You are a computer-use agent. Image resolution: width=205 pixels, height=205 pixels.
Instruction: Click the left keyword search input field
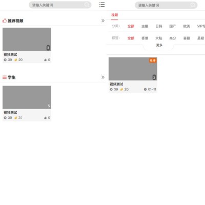click(60, 5)
